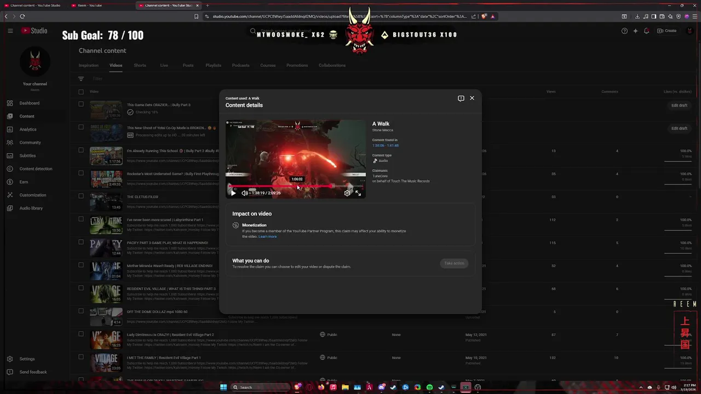Screen dimensions: 701x394
Task: Open the video list filter icon
Action: click(81, 79)
